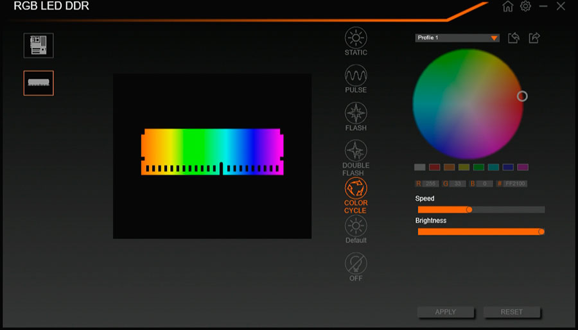Pick the Double Flash effect
This screenshot has height=330, width=578.
coord(356,151)
